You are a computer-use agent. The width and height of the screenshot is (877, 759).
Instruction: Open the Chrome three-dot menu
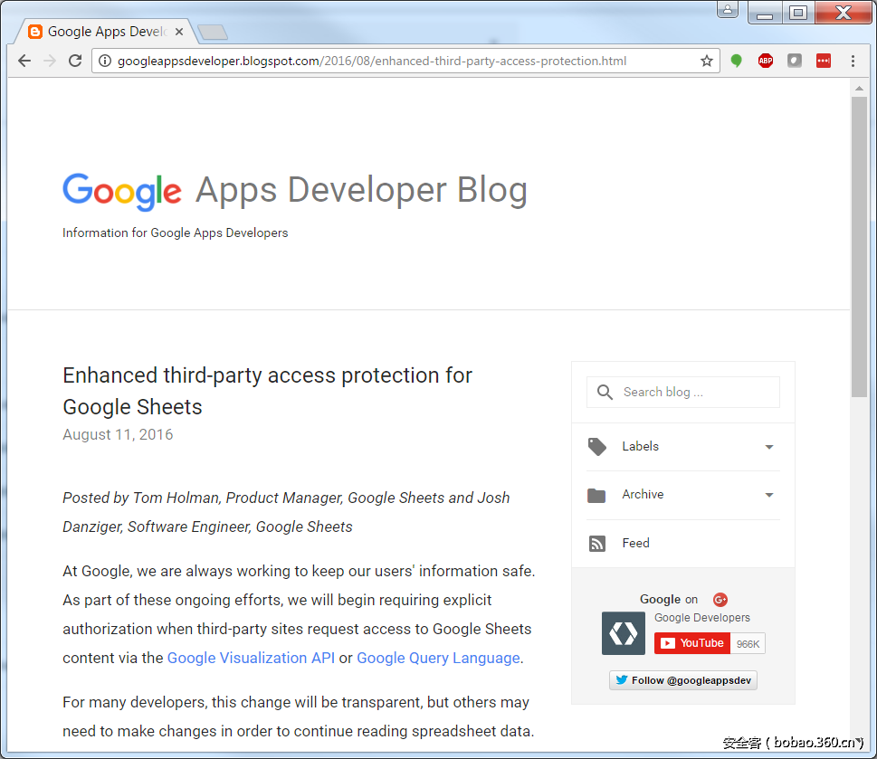click(853, 61)
